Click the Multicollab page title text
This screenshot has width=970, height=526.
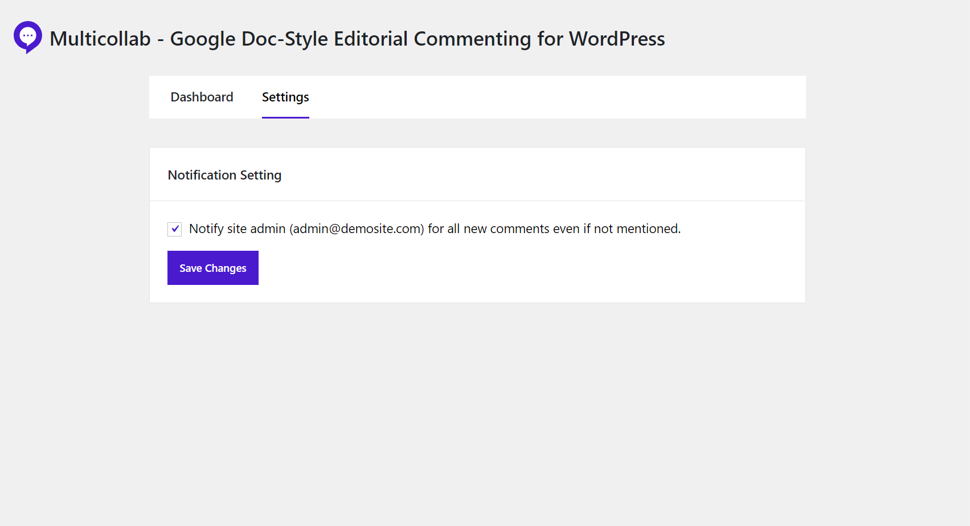click(357, 39)
